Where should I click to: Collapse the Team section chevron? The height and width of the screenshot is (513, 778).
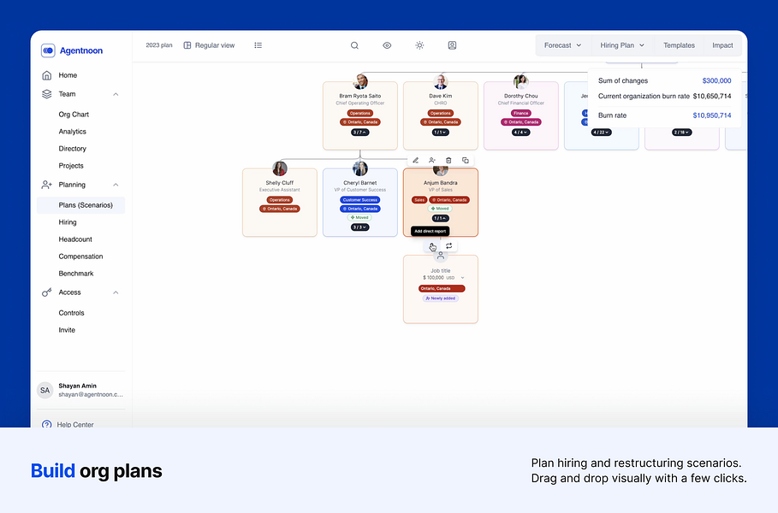[x=116, y=94]
